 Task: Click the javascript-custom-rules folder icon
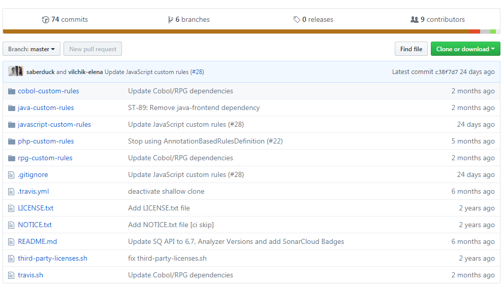tap(12, 125)
